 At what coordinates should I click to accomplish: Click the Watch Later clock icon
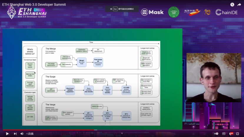(232, 5)
